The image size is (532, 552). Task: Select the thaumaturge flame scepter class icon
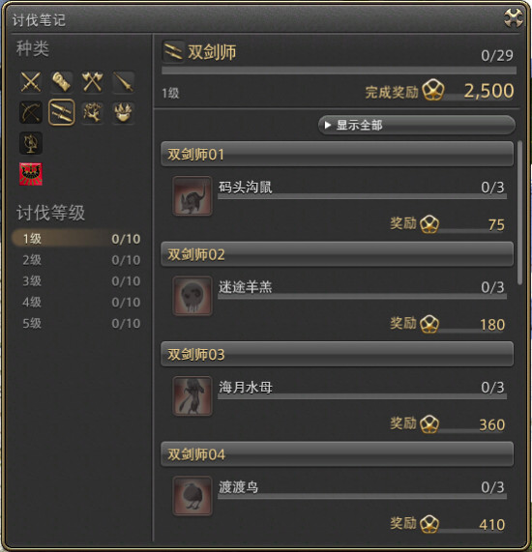coord(123,112)
